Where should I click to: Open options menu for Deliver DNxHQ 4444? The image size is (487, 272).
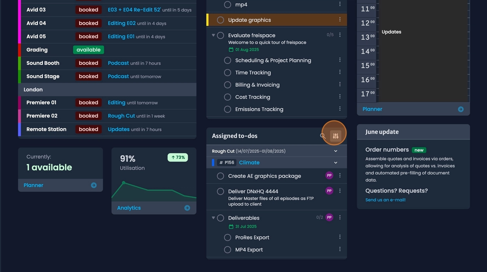point(340,191)
